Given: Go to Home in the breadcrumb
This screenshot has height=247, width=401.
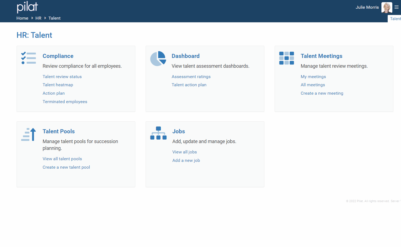Looking at the screenshot, I should pos(22,18).
